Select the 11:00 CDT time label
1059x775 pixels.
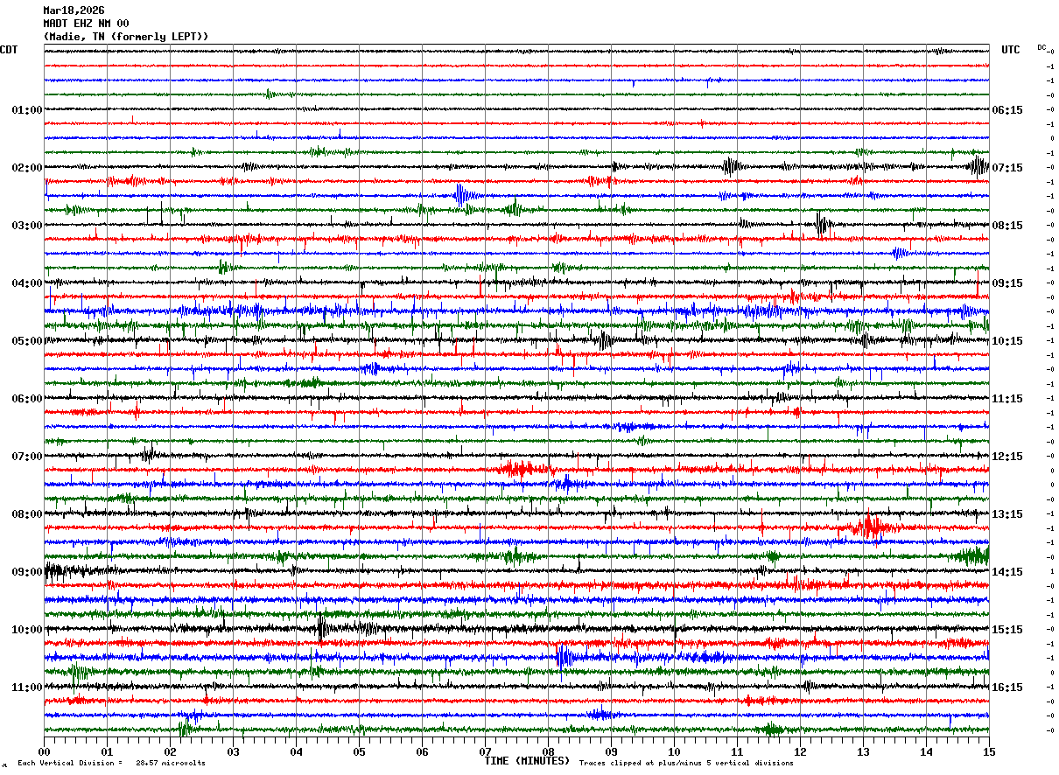(27, 688)
